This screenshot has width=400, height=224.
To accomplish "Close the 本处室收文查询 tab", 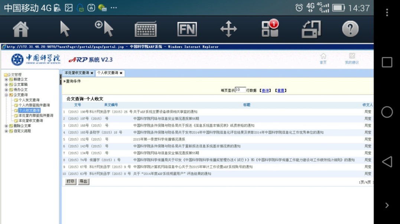I will pyautogui.click(x=92, y=73).
